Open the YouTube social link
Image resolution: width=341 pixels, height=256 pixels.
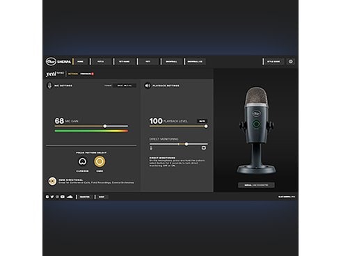[x=63, y=197]
